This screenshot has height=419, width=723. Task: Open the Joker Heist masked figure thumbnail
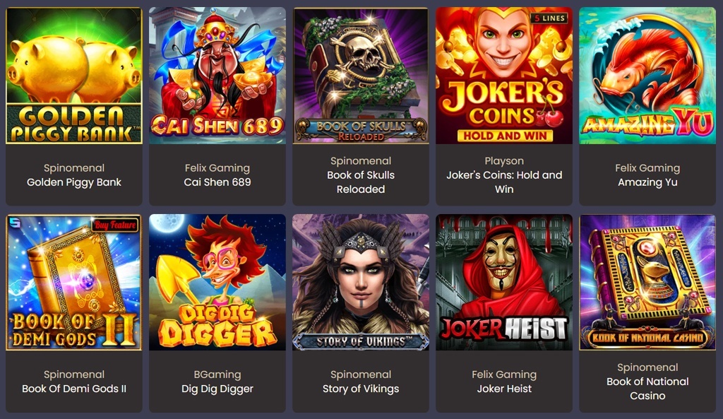[504, 282]
